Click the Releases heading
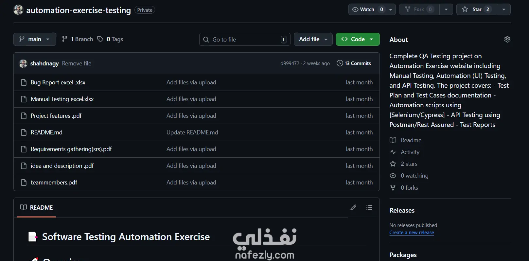Image resolution: width=529 pixels, height=261 pixels. [x=402, y=210]
